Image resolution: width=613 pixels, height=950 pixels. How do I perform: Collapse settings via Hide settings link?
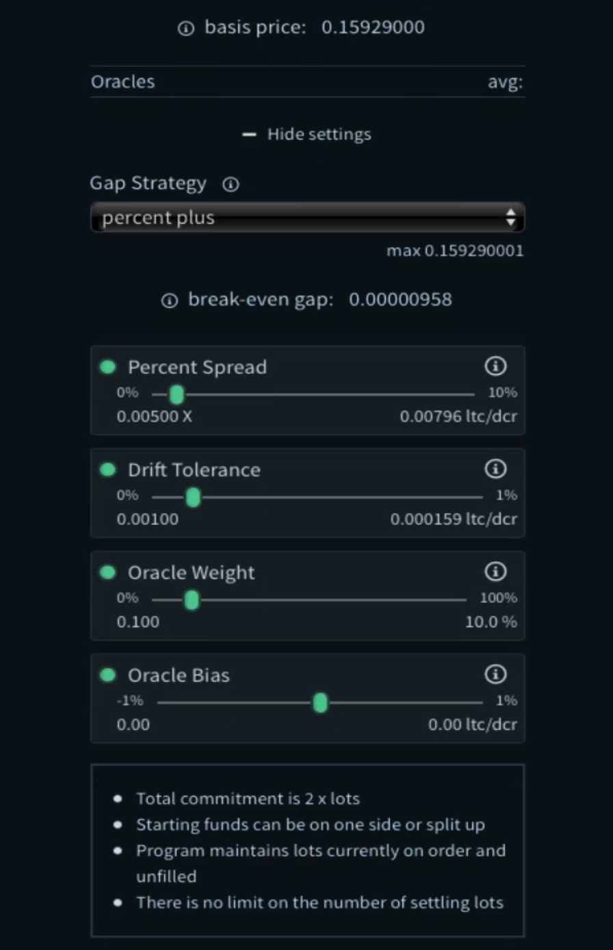pyautogui.click(x=319, y=134)
